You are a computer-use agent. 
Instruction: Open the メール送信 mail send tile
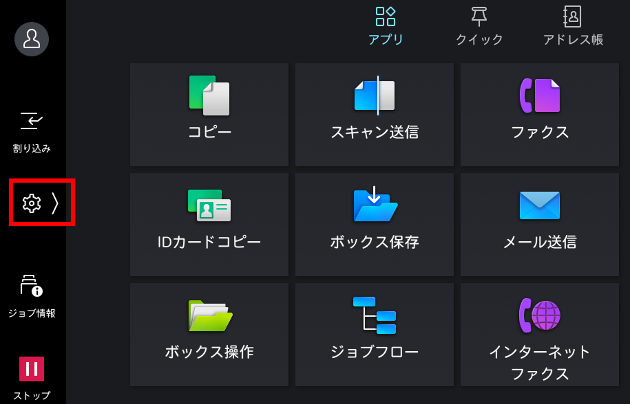click(x=540, y=225)
